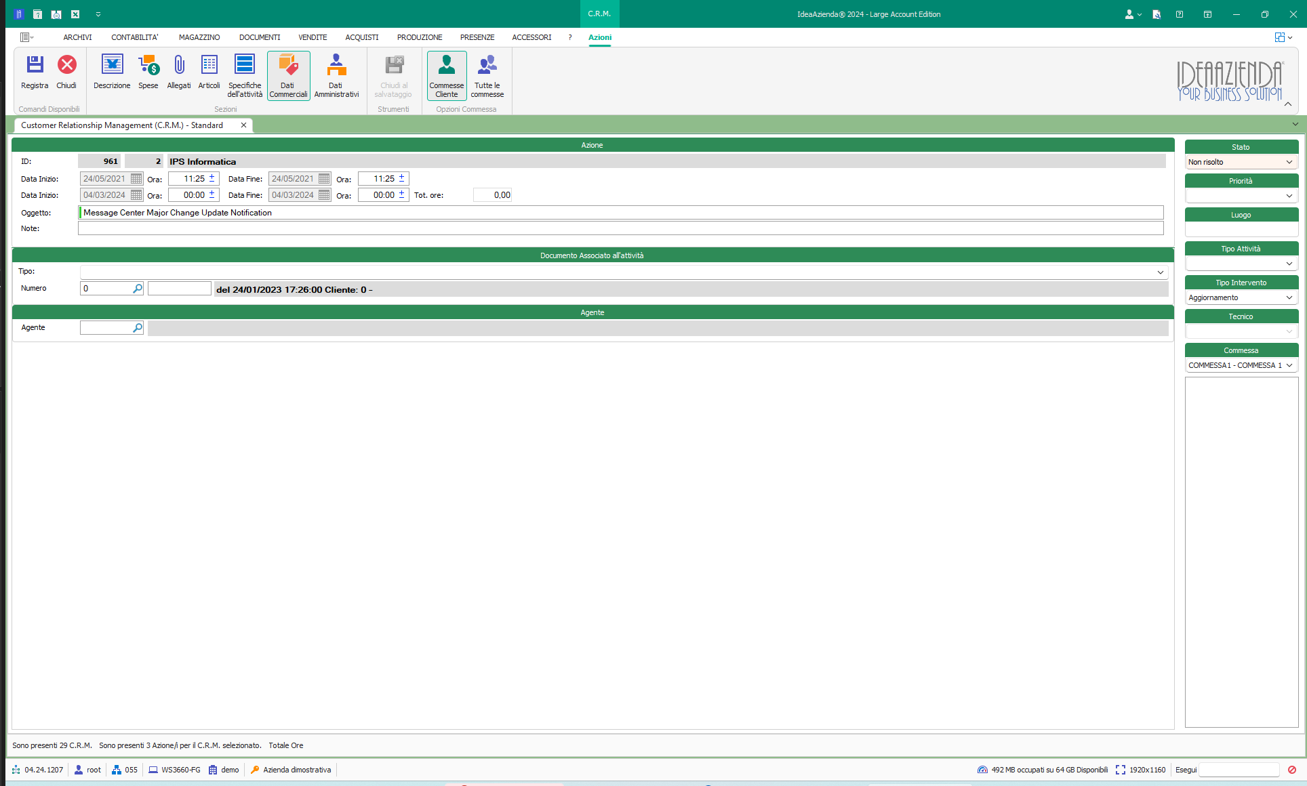Image resolution: width=1307 pixels, height=786 pixels.
Task: Adjust first Data Inizio Ora 11:25 stepper
Action: [x=212, y=178]
